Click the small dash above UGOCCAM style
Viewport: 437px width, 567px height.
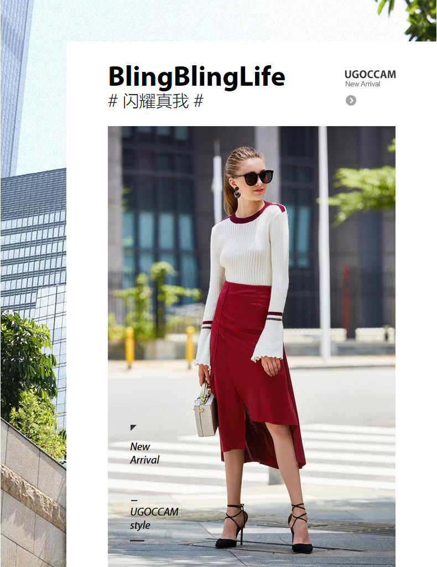134,501
